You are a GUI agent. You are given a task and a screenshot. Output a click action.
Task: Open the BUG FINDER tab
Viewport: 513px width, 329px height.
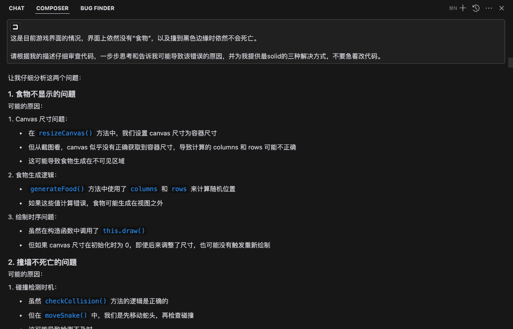(x=97, y=8)
